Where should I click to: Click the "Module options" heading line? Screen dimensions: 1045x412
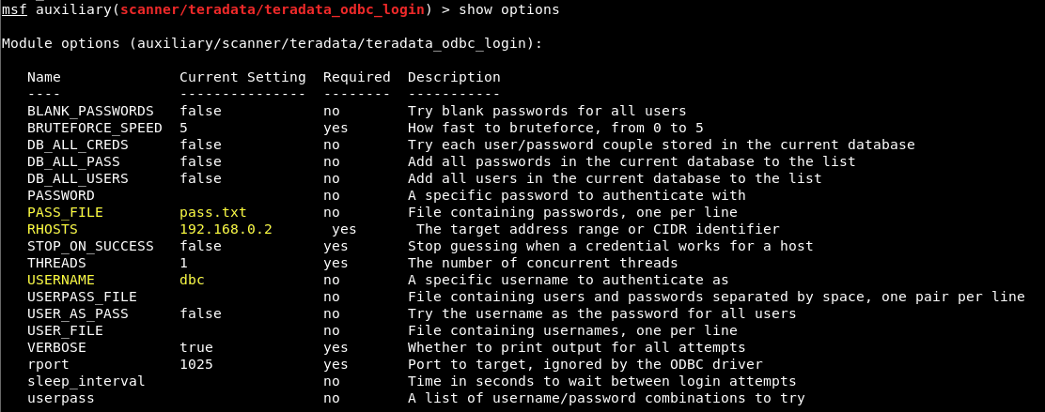click(272, 43)
